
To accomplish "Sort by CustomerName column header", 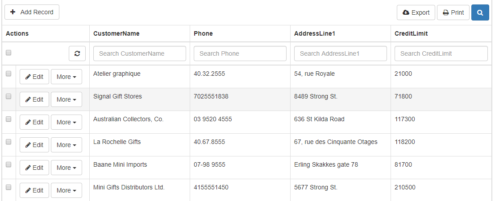I will pos(116,33).
